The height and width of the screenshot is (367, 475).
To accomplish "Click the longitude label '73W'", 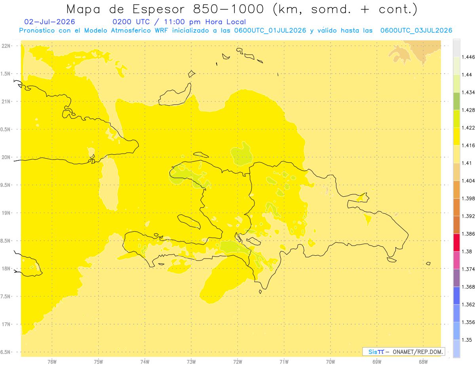I will pyautogui.click(x=191, y=361).
